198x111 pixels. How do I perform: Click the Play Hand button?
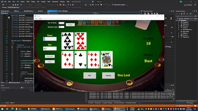(50, 57)
